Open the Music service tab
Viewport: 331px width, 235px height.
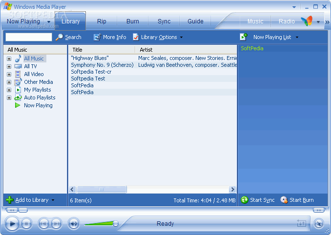click(x=255, y=21)
